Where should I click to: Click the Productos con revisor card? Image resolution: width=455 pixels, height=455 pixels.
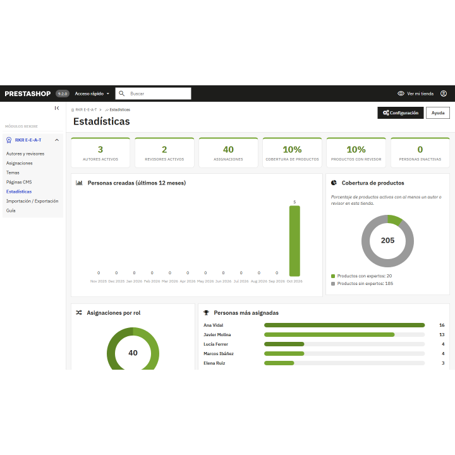point(356,153)
